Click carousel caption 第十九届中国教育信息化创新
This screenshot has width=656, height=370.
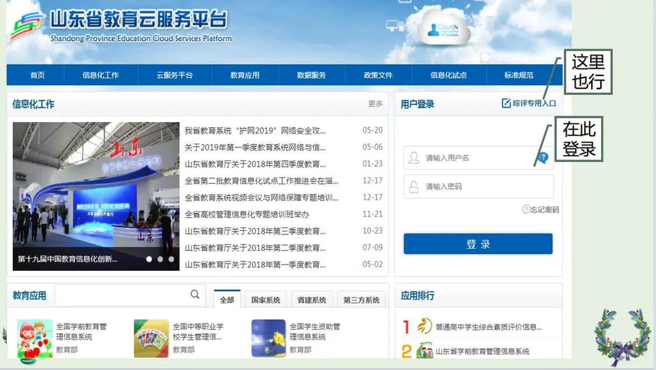[x=67, y=259]
